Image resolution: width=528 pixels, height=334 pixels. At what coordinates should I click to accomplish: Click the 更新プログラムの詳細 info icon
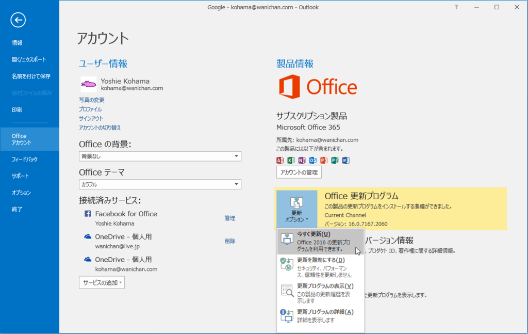pos(287,316)
